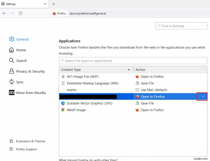Reload the page using the refresh icon
The width and height of the screenshot is (210, 161).
point(20,13)
